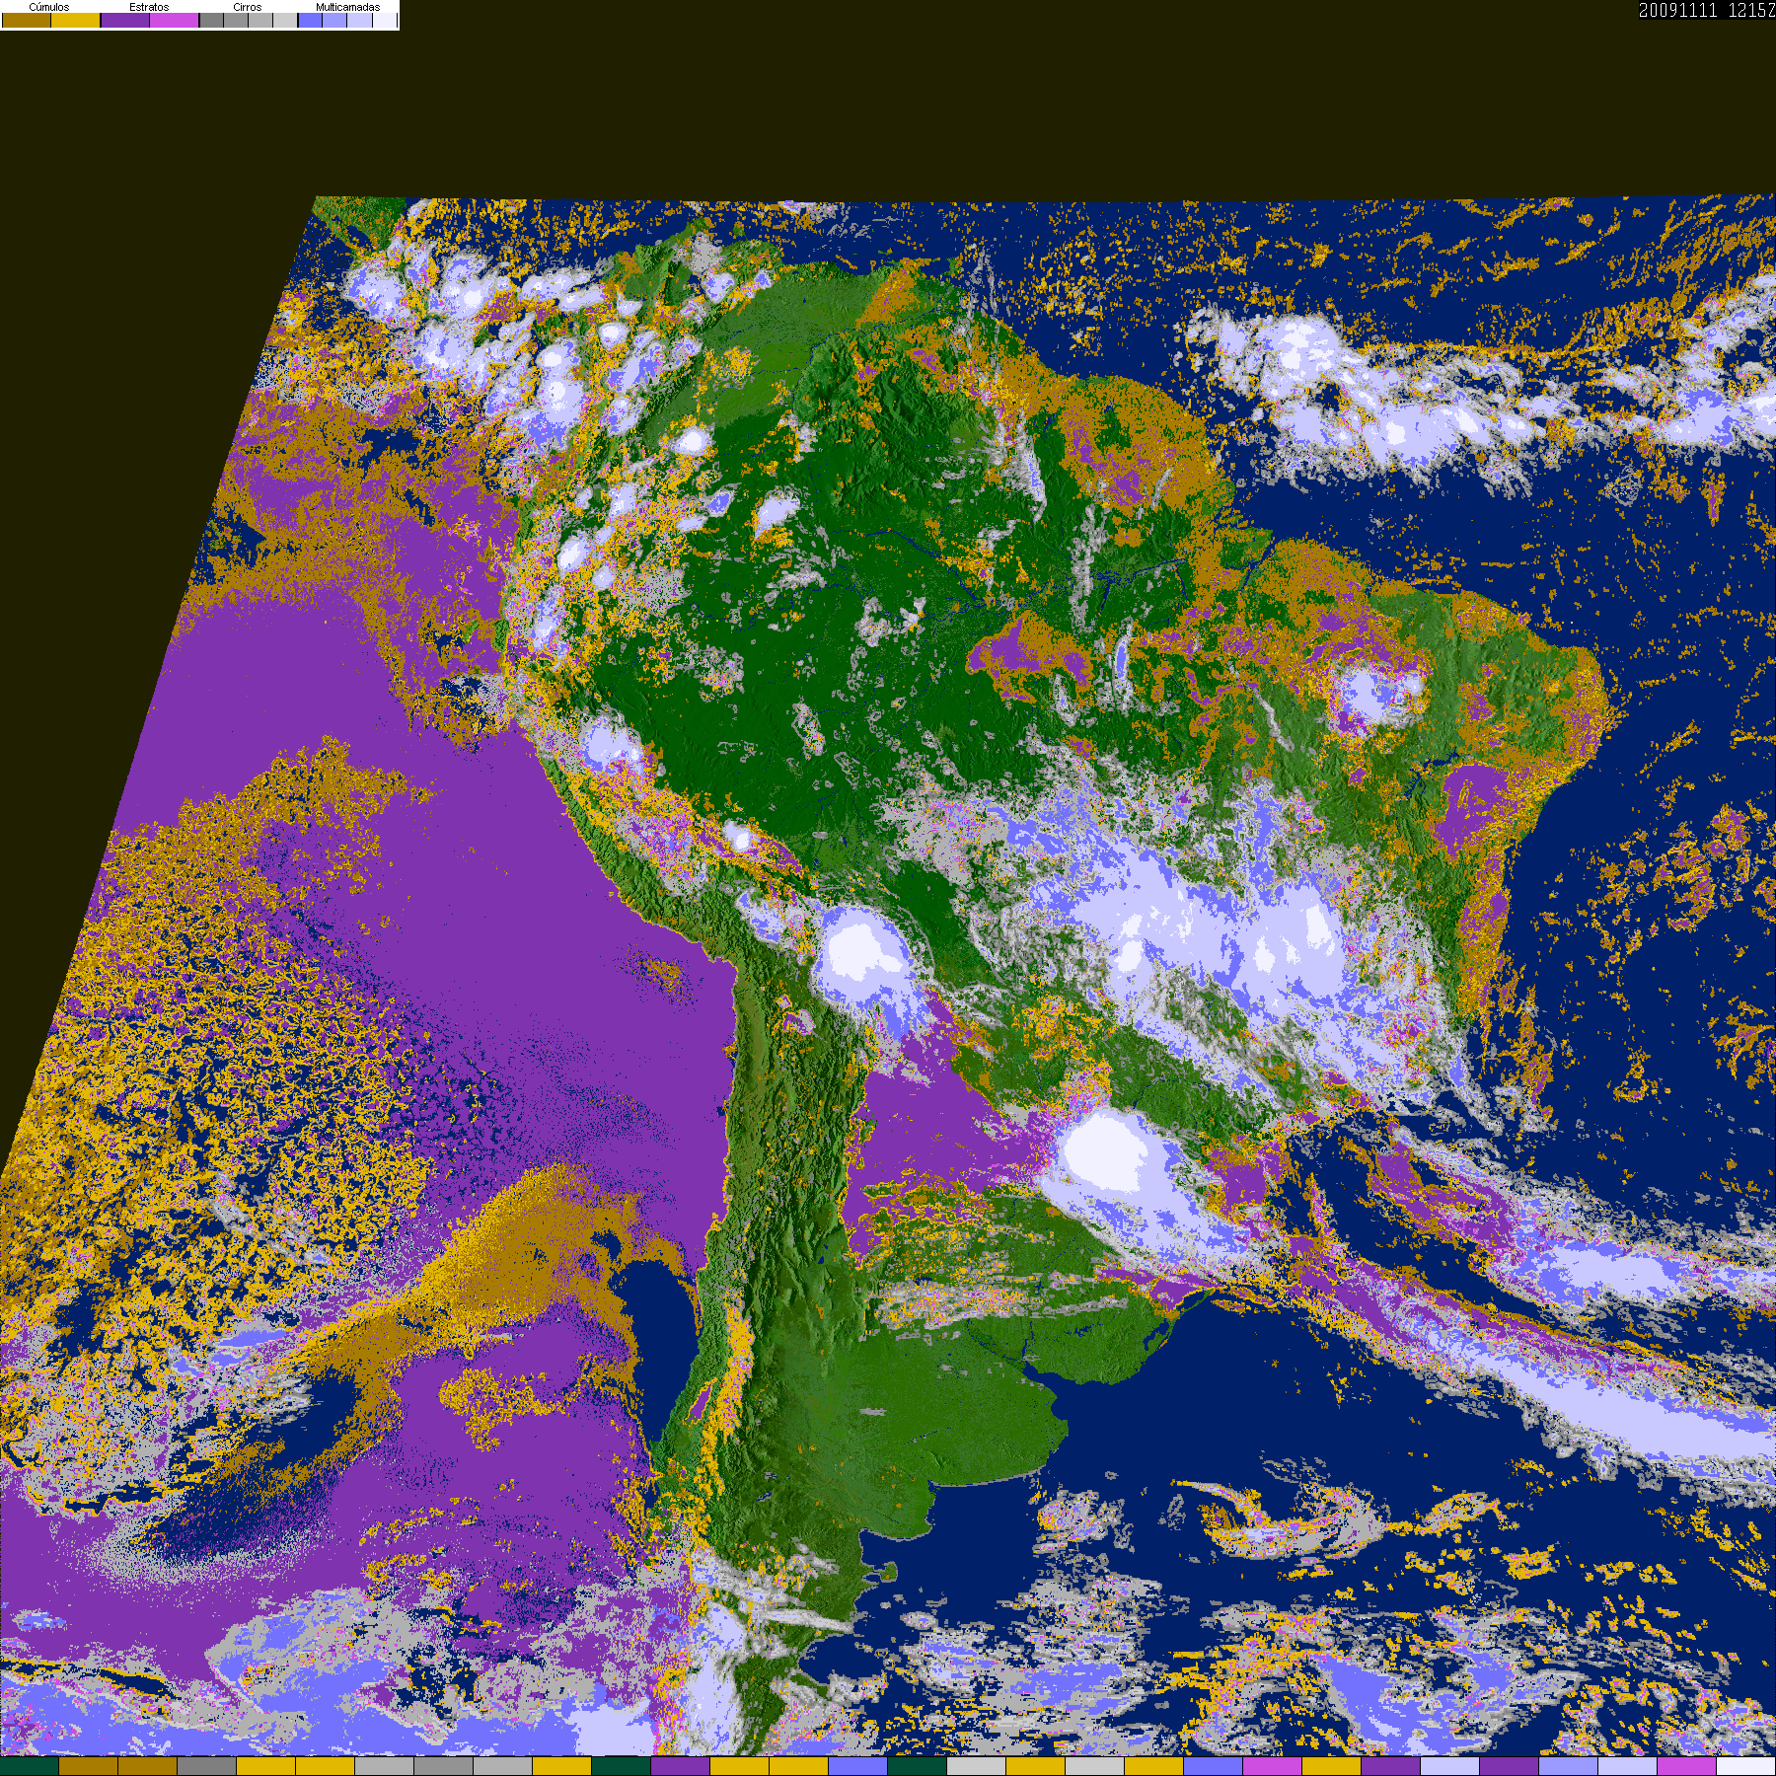Select the magenta Estratos legend swatch

click(174, 20)
